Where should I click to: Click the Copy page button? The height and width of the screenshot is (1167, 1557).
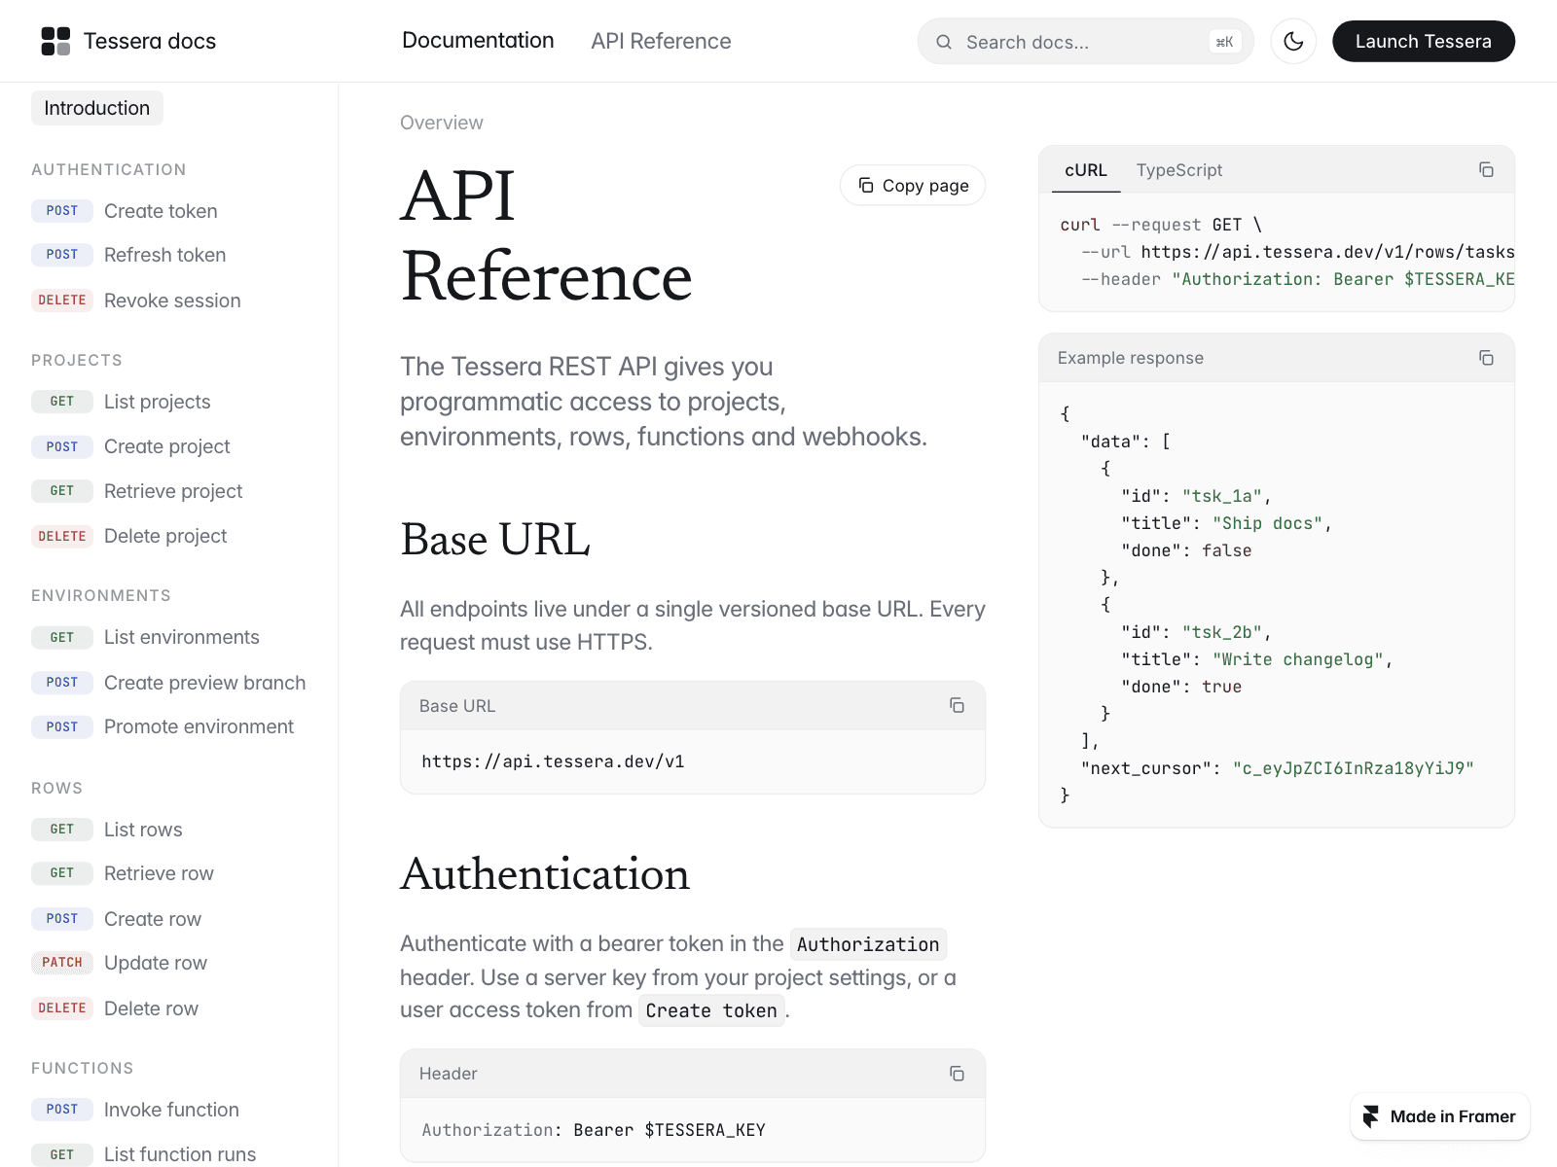click(913, 185)
